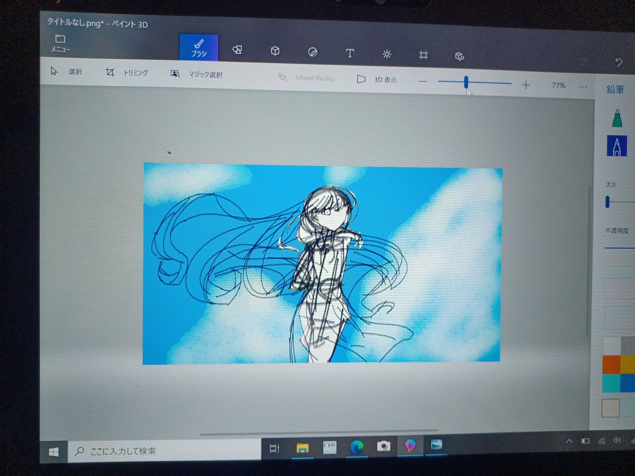
Task: Open the Text tool tab
Action: pos(349,53)
